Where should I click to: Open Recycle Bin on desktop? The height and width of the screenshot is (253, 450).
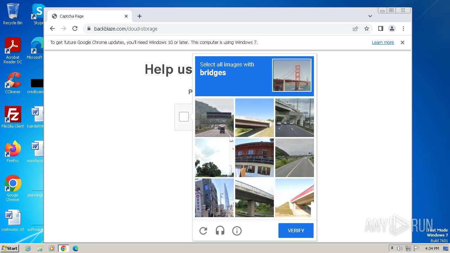(13, 14)
